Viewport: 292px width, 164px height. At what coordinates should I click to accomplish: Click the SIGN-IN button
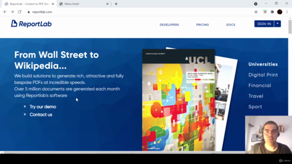click(264, 24)
